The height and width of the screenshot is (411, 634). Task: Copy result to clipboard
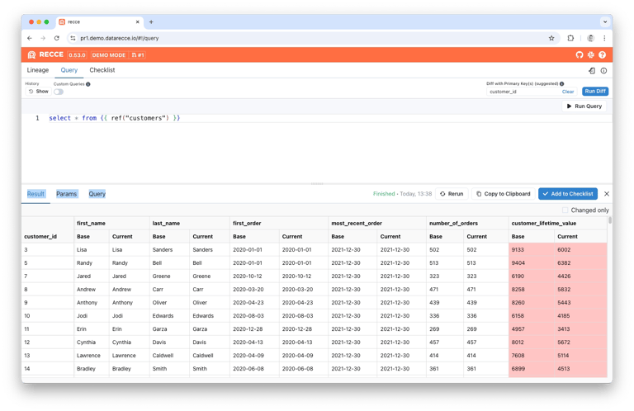[x=504, y=194]
